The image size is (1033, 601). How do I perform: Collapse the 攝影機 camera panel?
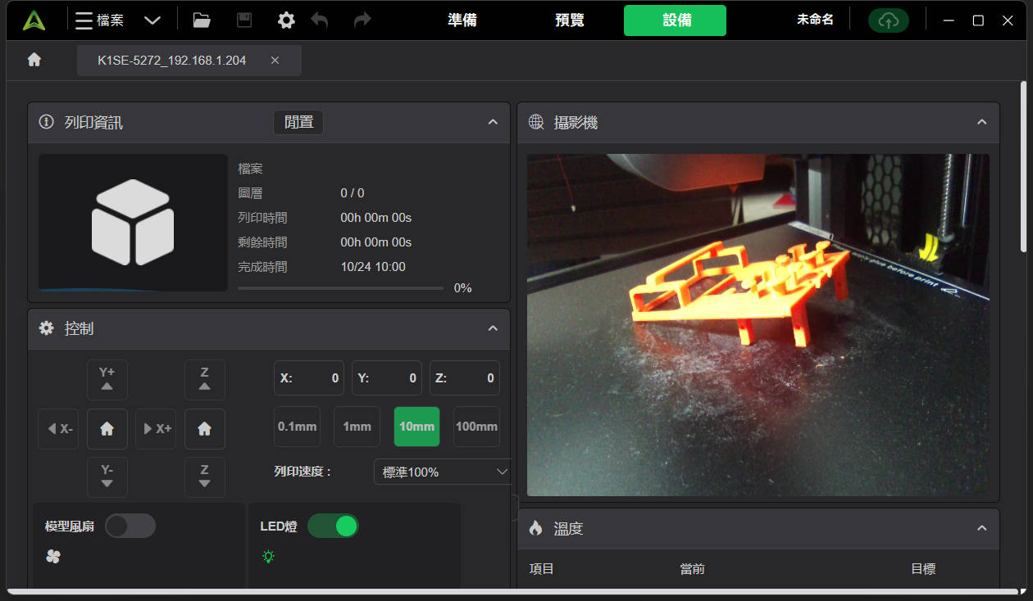981,122
